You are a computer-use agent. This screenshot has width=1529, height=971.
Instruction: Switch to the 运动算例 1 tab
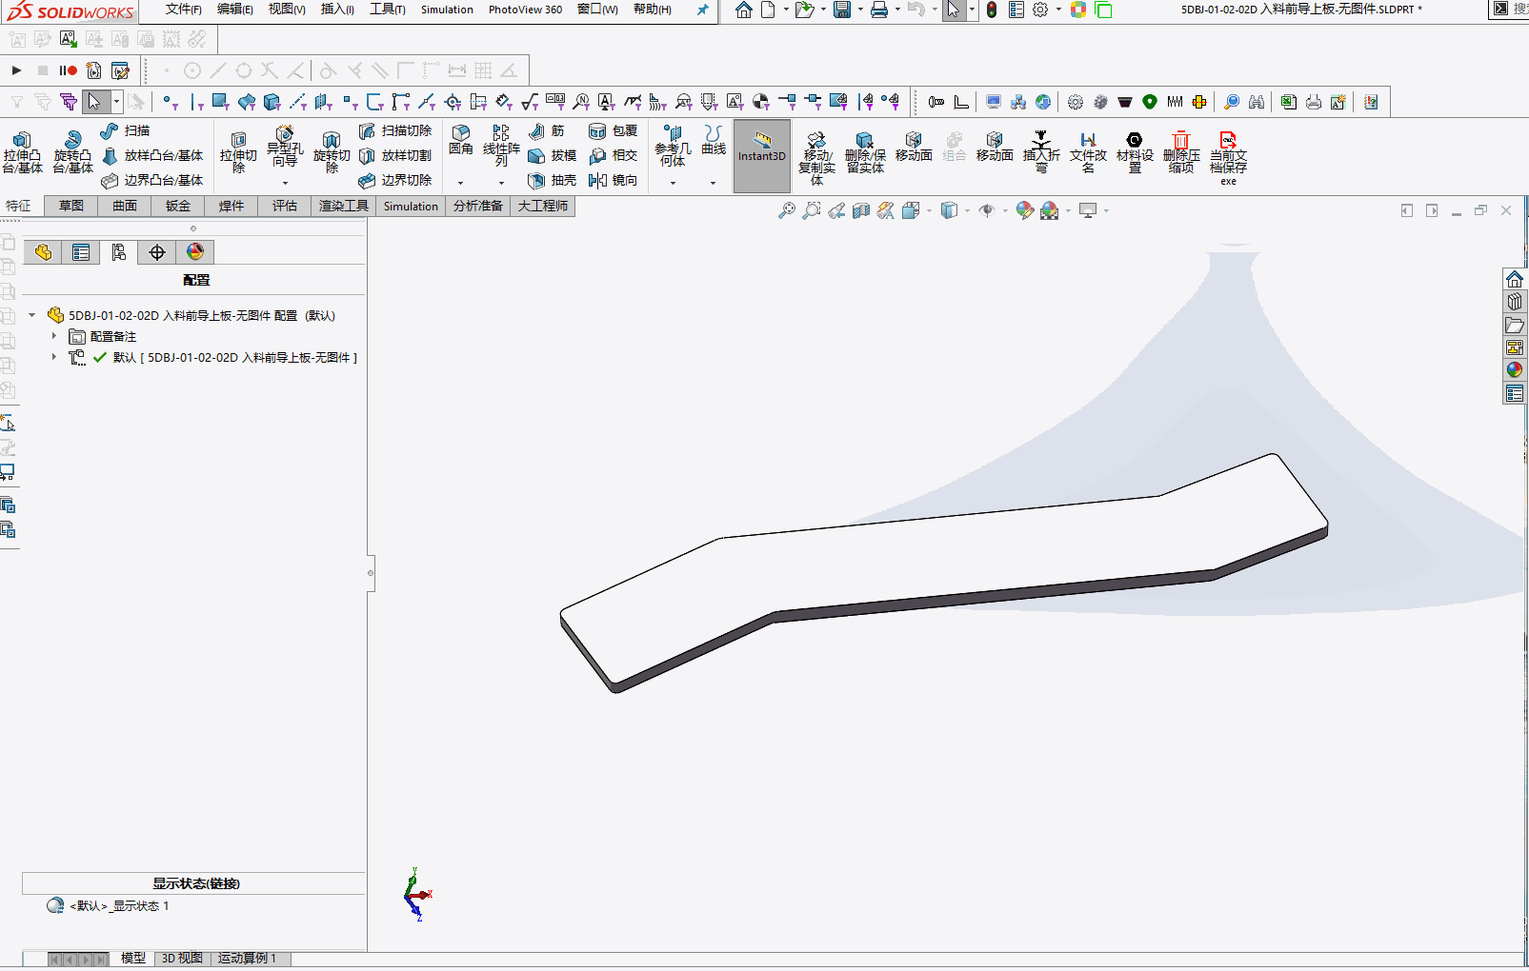click(247, 959)
